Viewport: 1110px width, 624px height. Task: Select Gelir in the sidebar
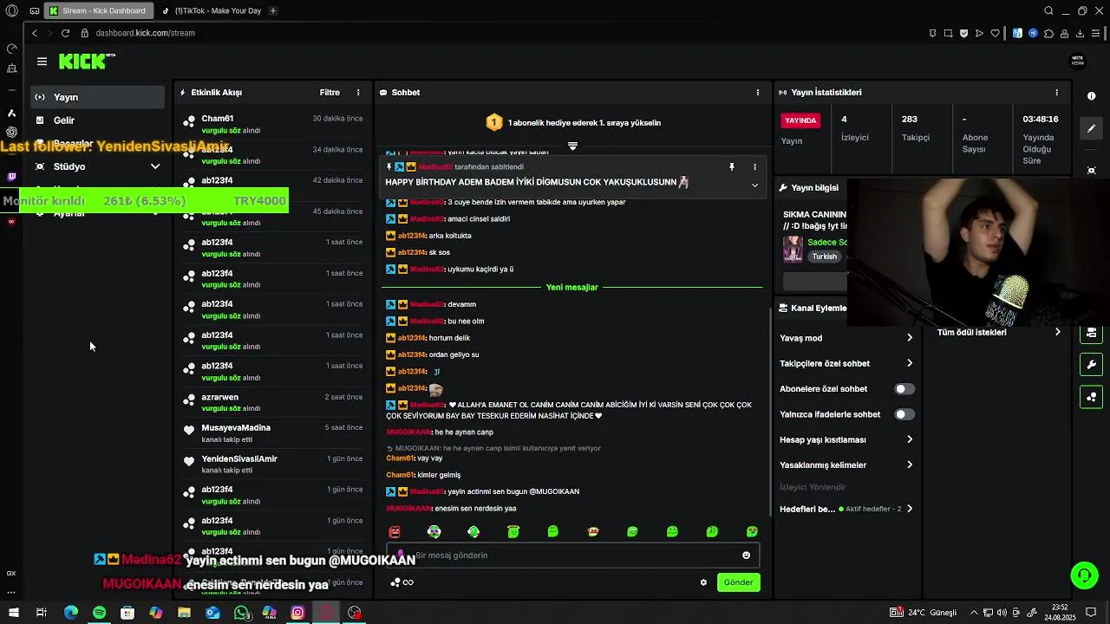click(98, 120)
